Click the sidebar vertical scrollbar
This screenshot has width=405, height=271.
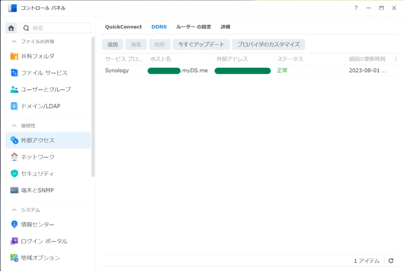(x=93, y=107)
